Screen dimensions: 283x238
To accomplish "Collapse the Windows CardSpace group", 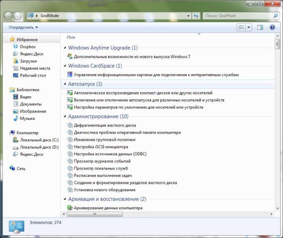I will [x=65, y=66].
